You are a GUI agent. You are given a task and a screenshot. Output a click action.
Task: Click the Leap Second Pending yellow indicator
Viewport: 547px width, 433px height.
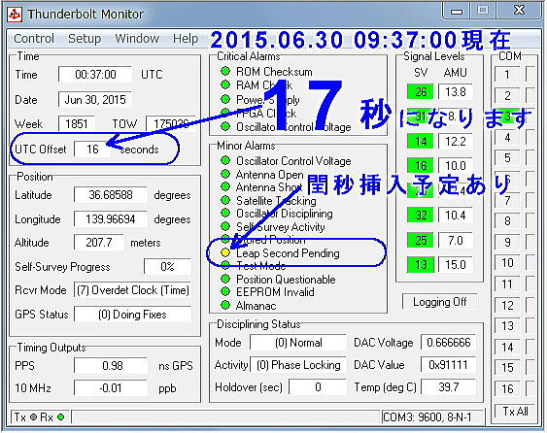click(225, 252)
